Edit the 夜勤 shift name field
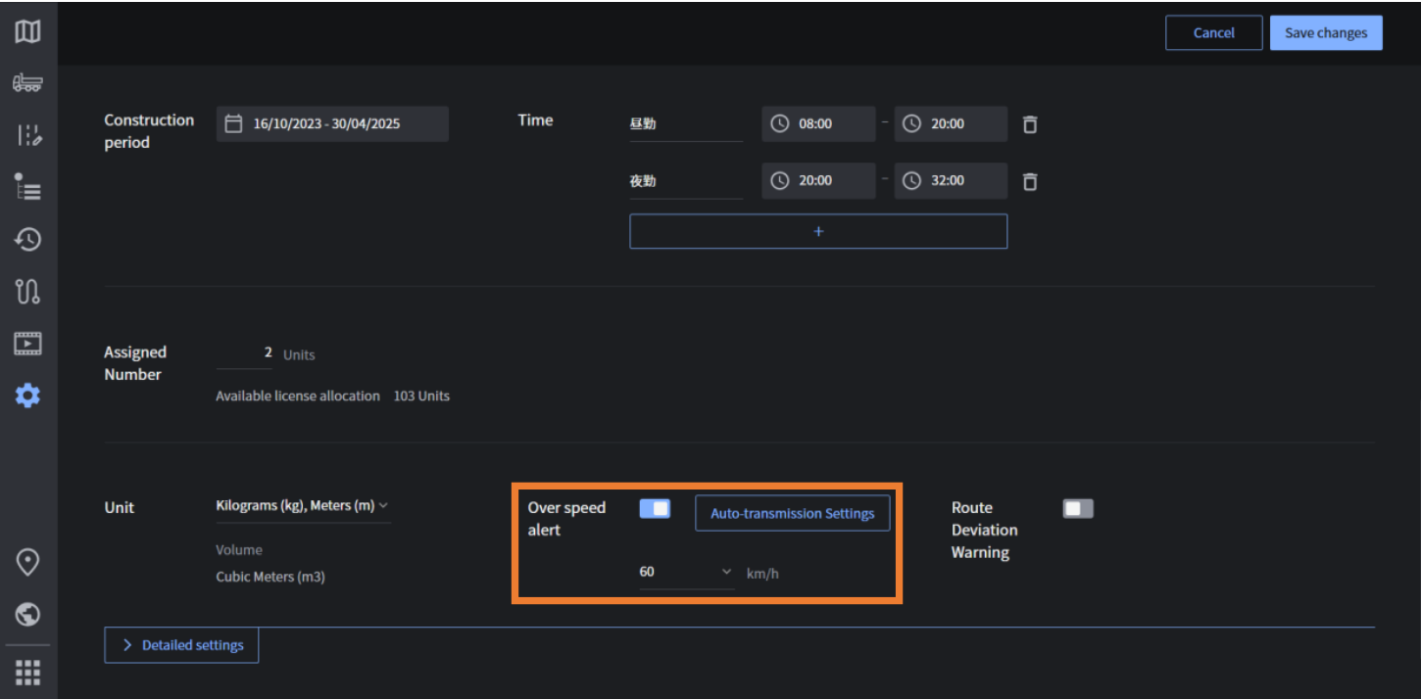 point(686,182)
